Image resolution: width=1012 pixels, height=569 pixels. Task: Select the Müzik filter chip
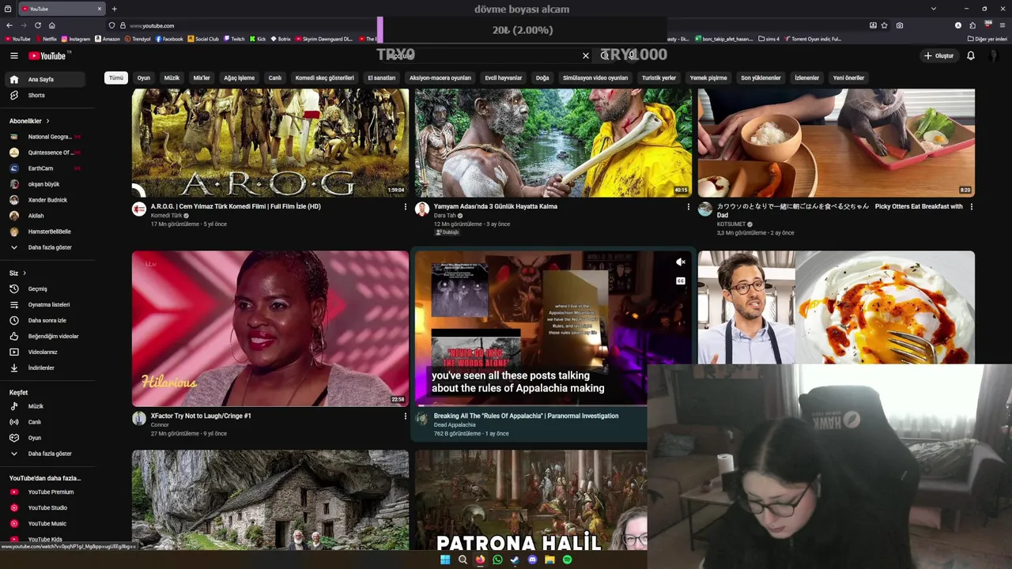[x=172, y=77]
